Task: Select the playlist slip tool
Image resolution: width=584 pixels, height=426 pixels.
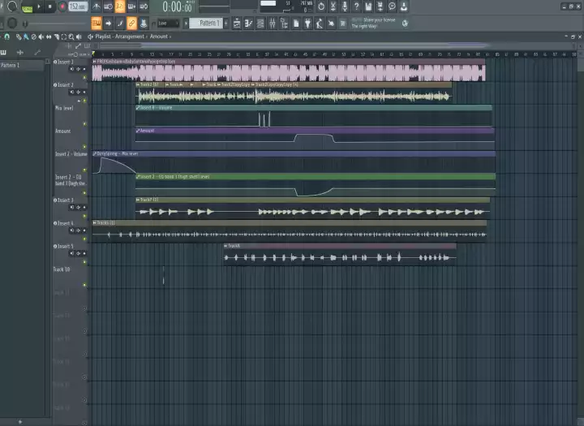Action: pyautogui.click(x=49, y=37)
